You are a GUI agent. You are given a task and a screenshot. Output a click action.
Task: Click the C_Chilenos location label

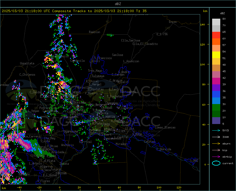[x=27, y=75]
